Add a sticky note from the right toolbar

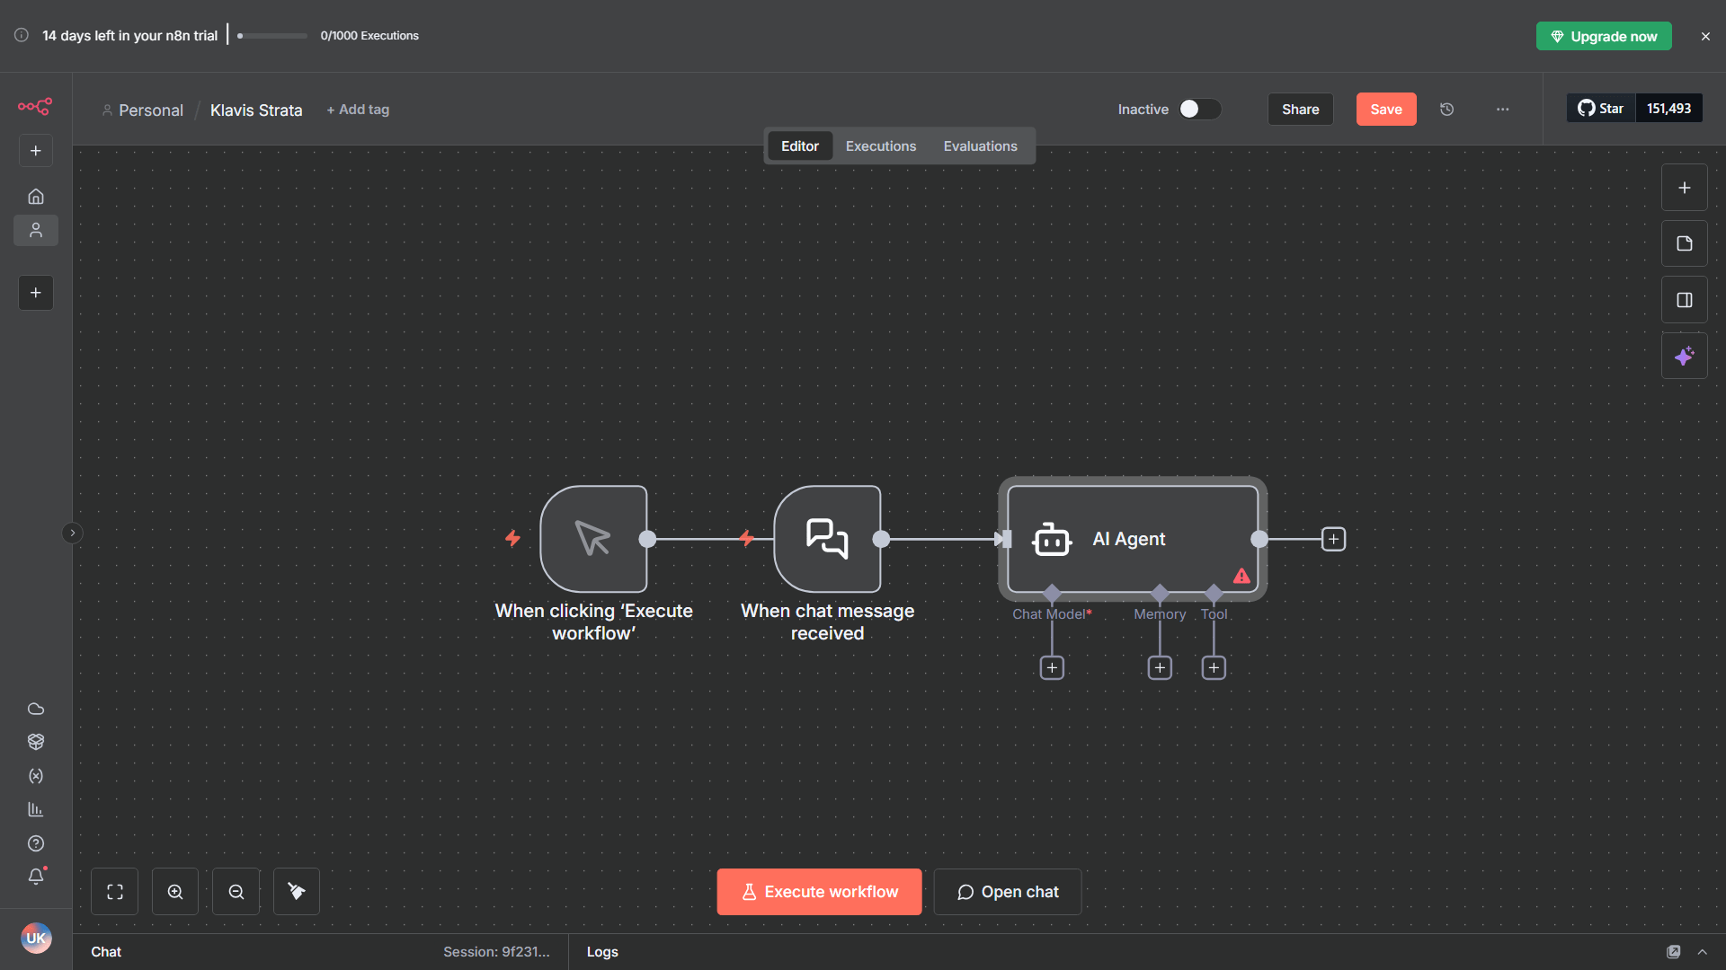click(x=1685, y=242)
